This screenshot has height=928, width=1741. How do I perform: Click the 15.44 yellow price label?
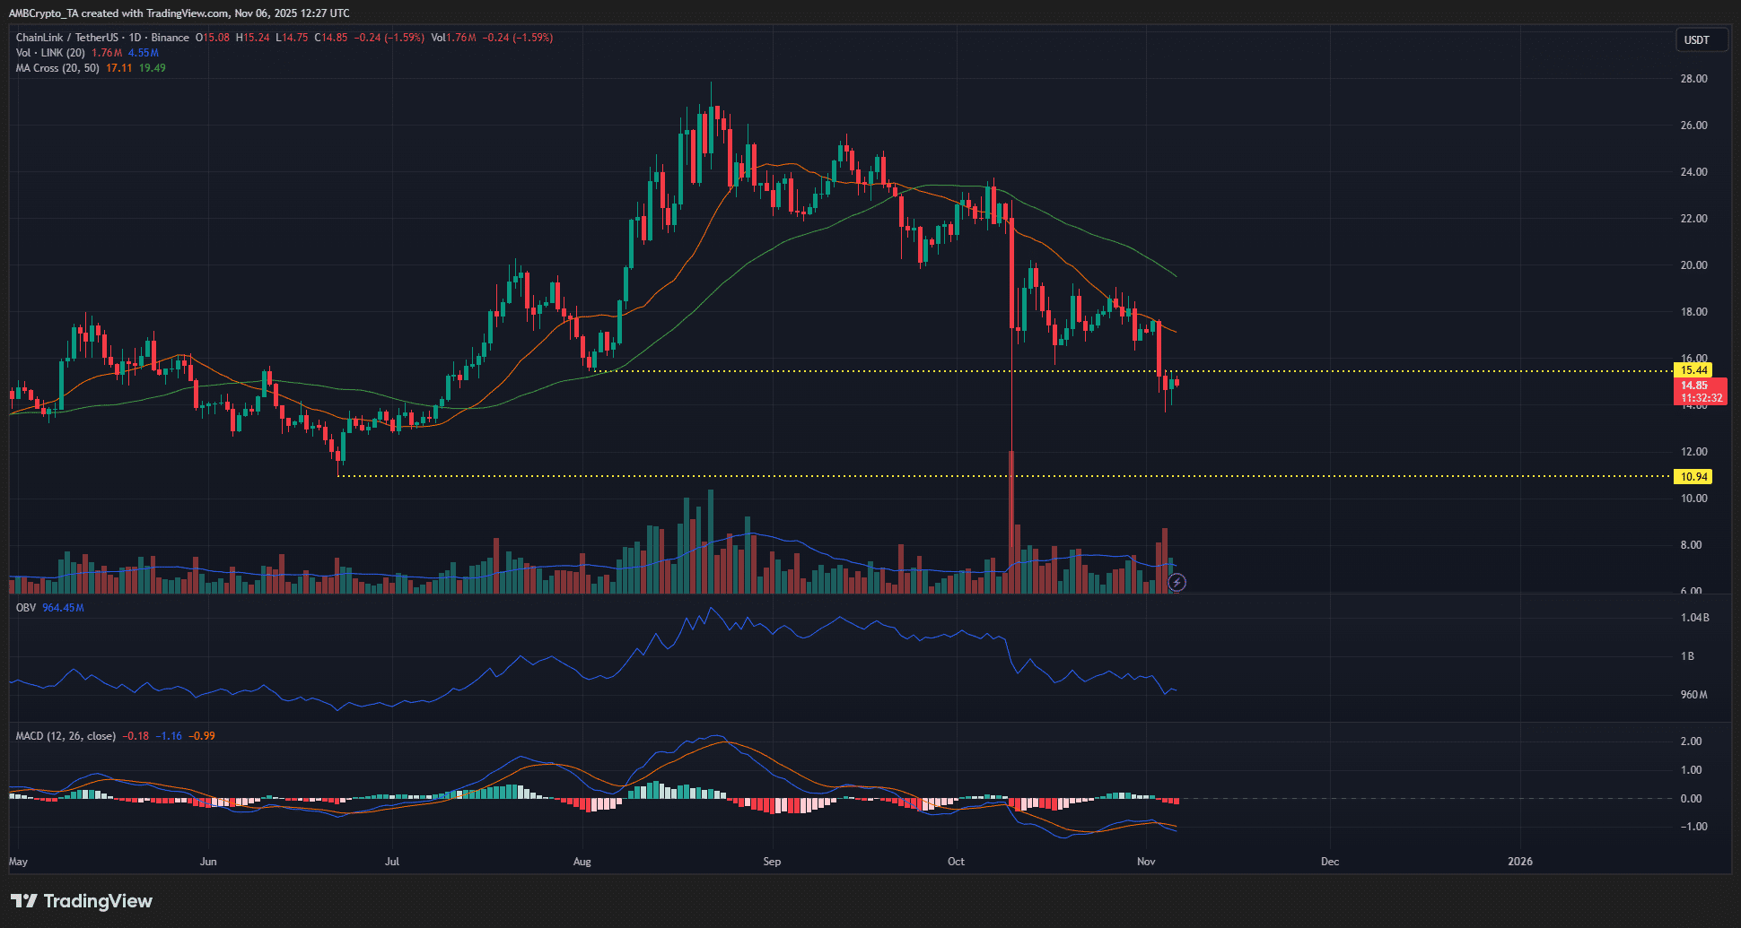pos(1694,369)
